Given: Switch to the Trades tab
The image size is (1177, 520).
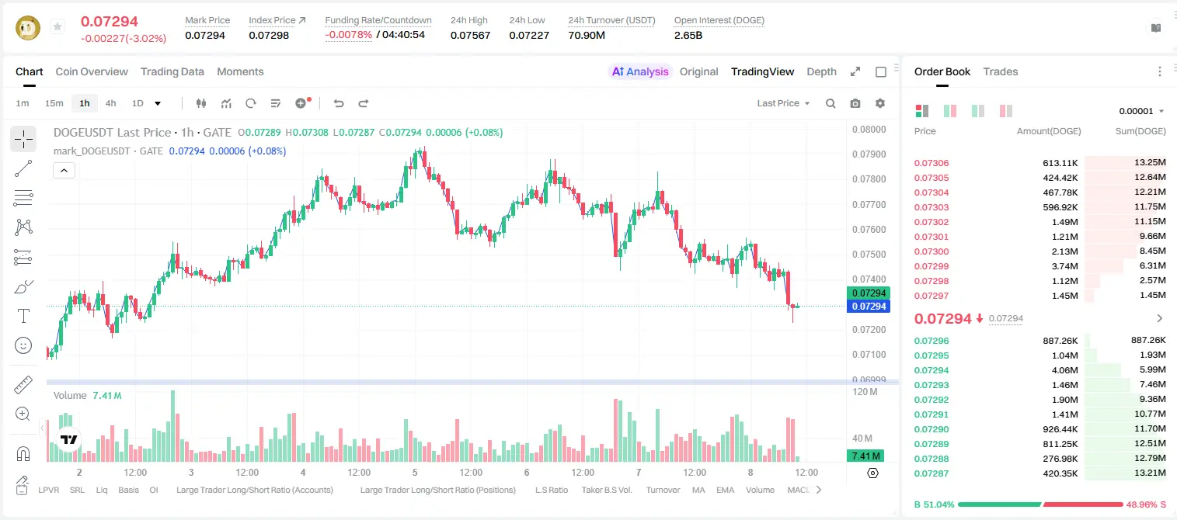Looking at the screenshot, I should (1000, 71).
